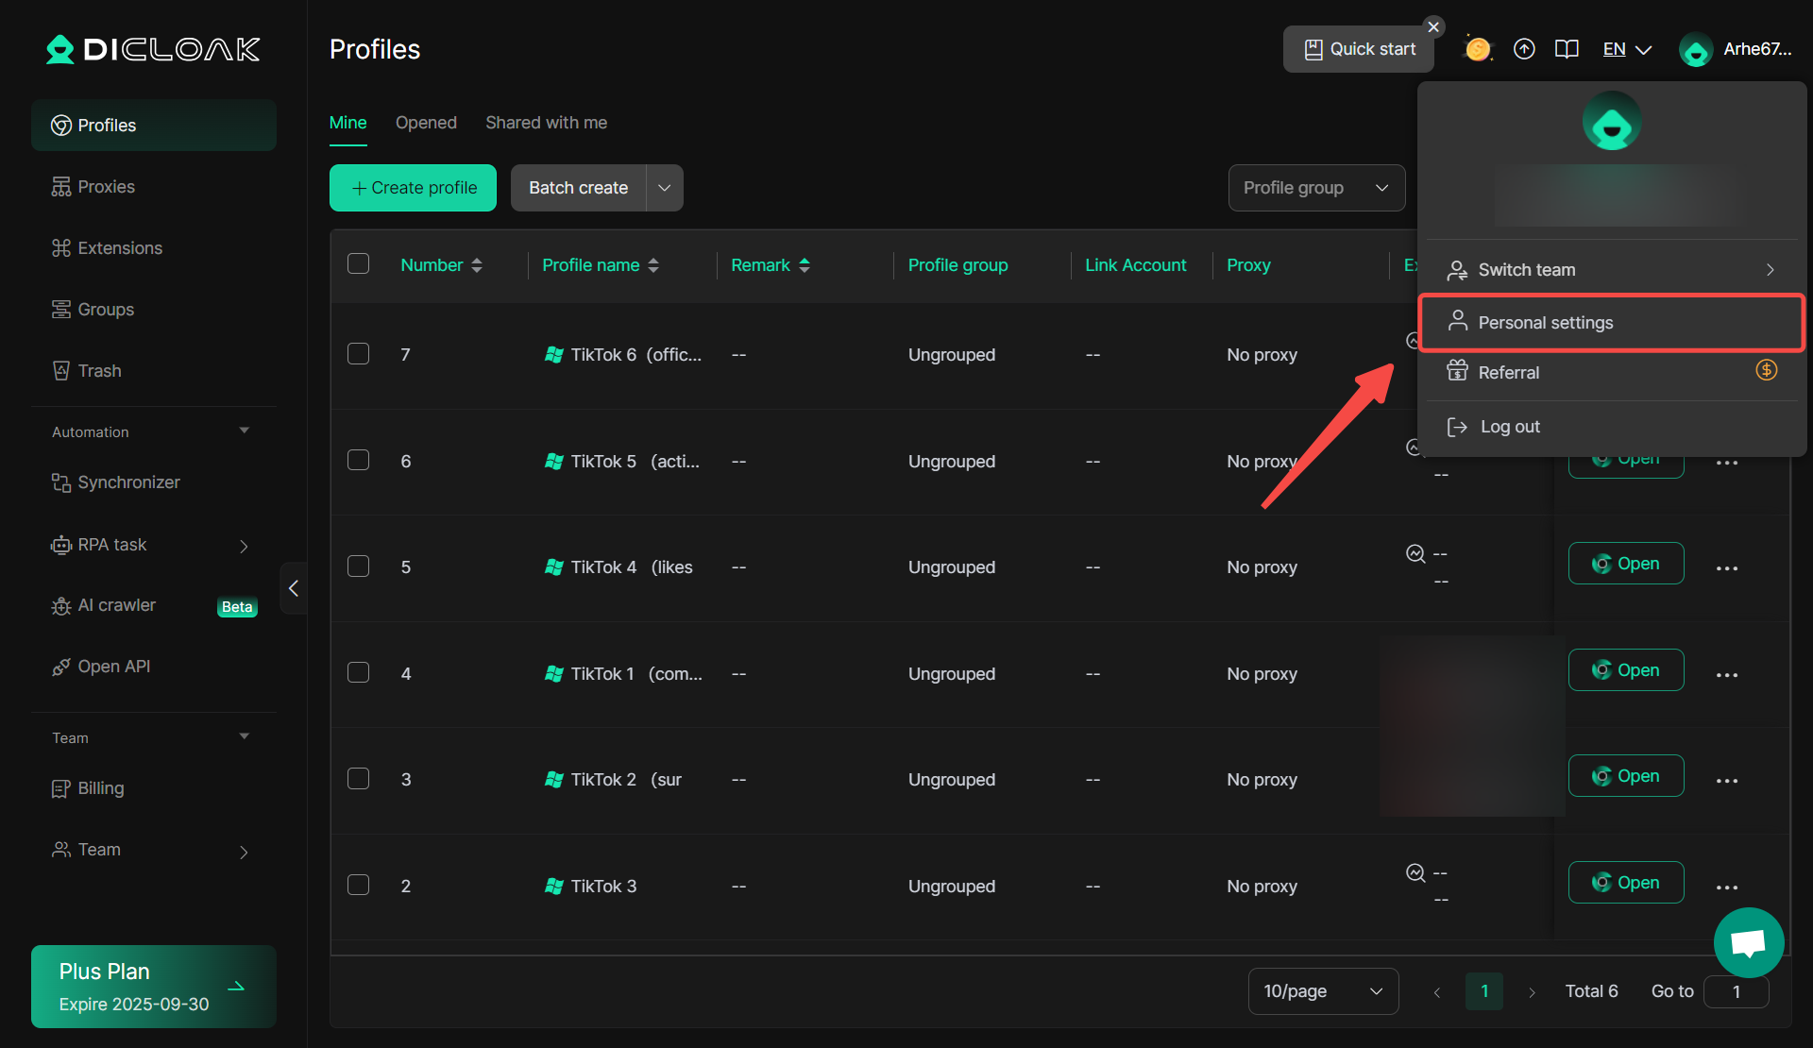1813x1048 pixels.
Task: Open the EN language dropdown
Action: pos(1627,49)
